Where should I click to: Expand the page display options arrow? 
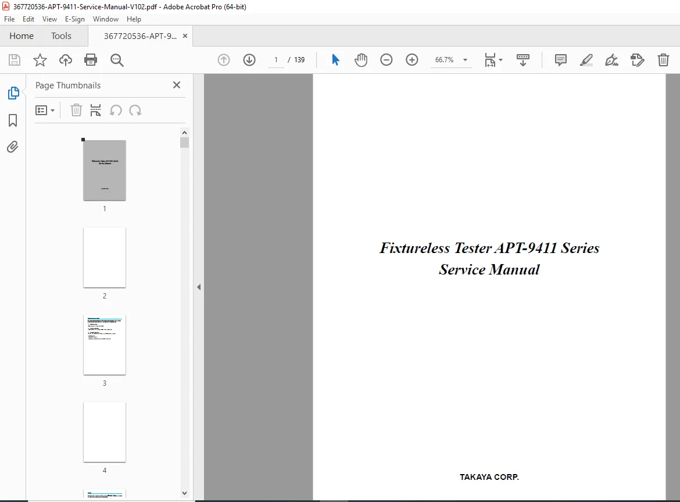501,60
